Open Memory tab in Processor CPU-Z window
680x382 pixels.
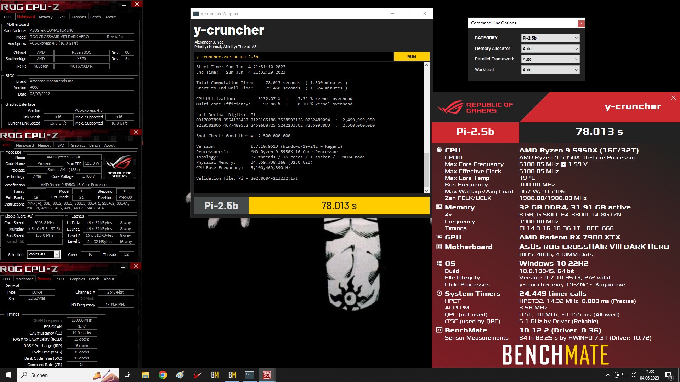point(45,145)
